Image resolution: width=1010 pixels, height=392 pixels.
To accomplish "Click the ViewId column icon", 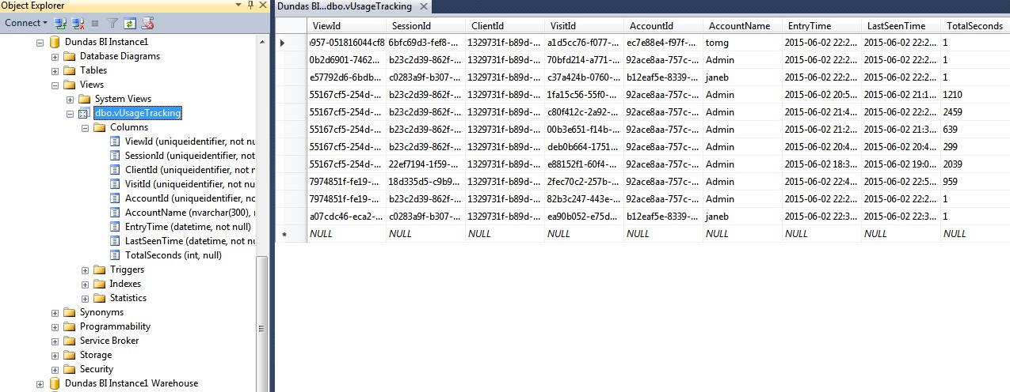I will pos(116,141).
